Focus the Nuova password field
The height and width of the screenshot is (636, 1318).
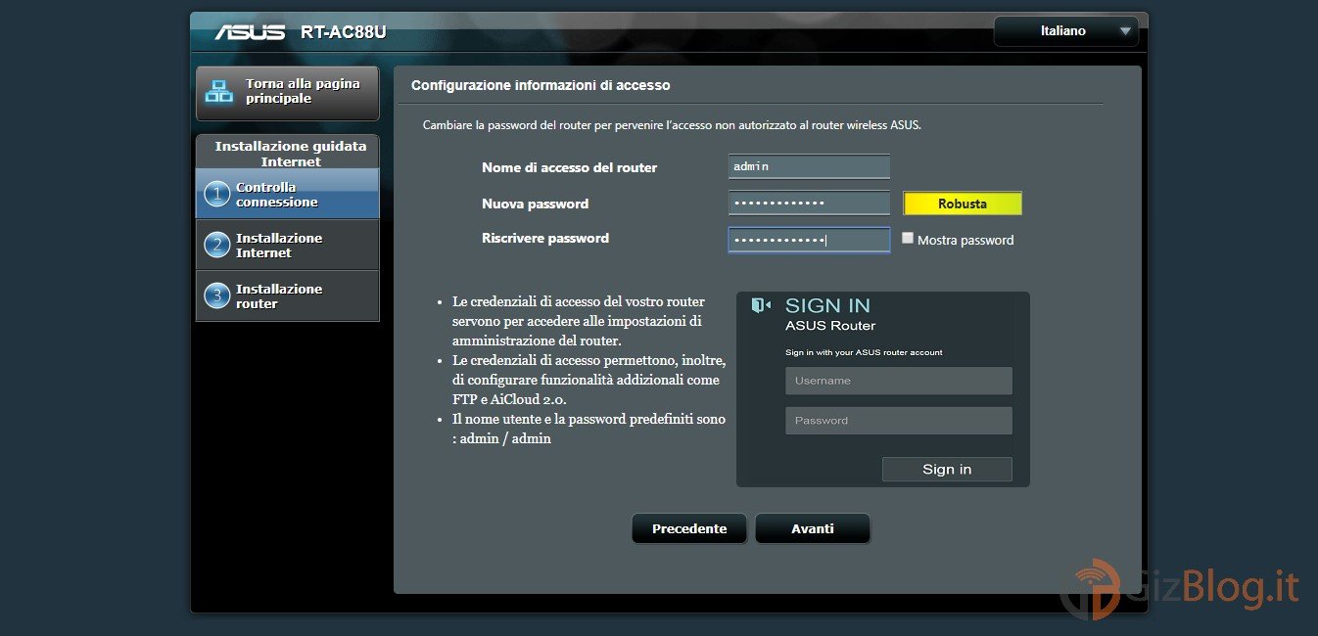809,203
